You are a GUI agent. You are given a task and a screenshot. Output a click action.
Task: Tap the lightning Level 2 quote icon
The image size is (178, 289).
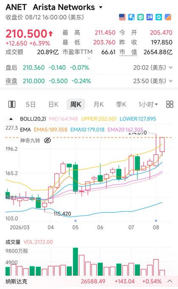pyautogui.click(x=131, y=17)
